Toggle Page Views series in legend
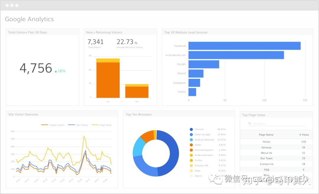 (x=102, y=125)
